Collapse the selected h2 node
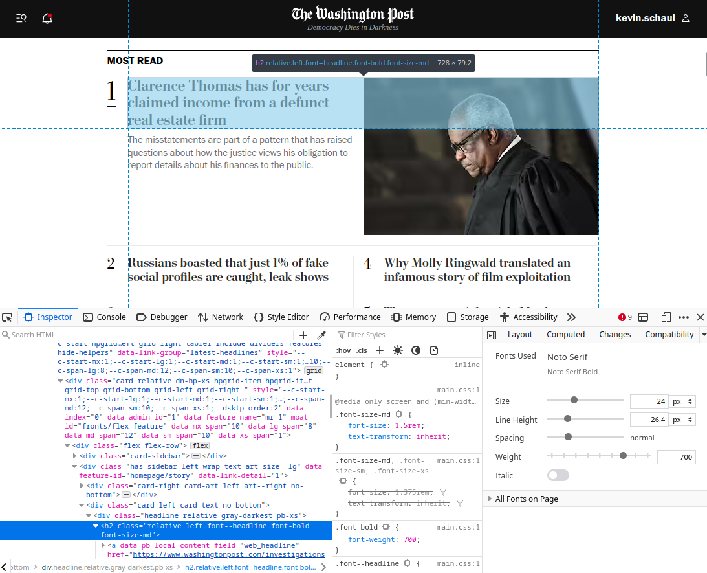This screenshot has height=573, width=707. [x=96, y=526]
